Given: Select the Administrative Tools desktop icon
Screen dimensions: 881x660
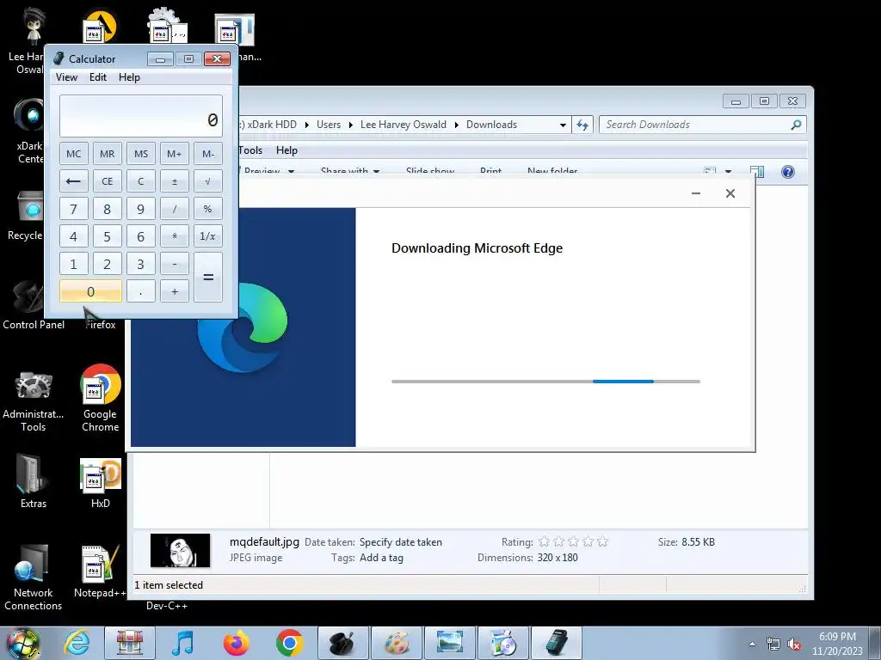Looking at the screenshot, I should coord(34,400).
